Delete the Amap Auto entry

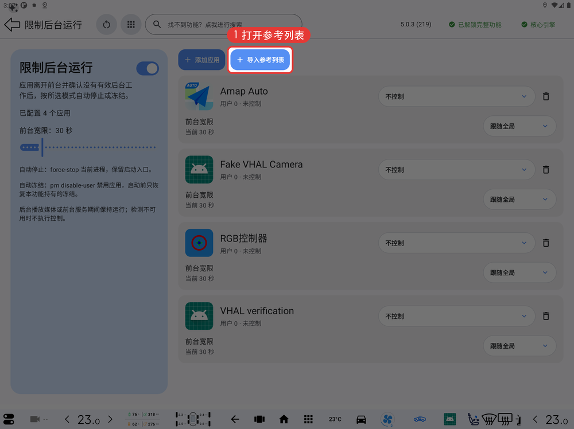pos(546,96)
